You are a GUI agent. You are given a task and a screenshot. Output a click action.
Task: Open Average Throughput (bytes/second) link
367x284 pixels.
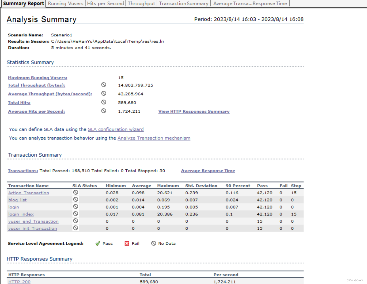tap(50, 94)
